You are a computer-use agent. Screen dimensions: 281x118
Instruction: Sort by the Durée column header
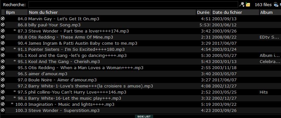tap(204, 12)
